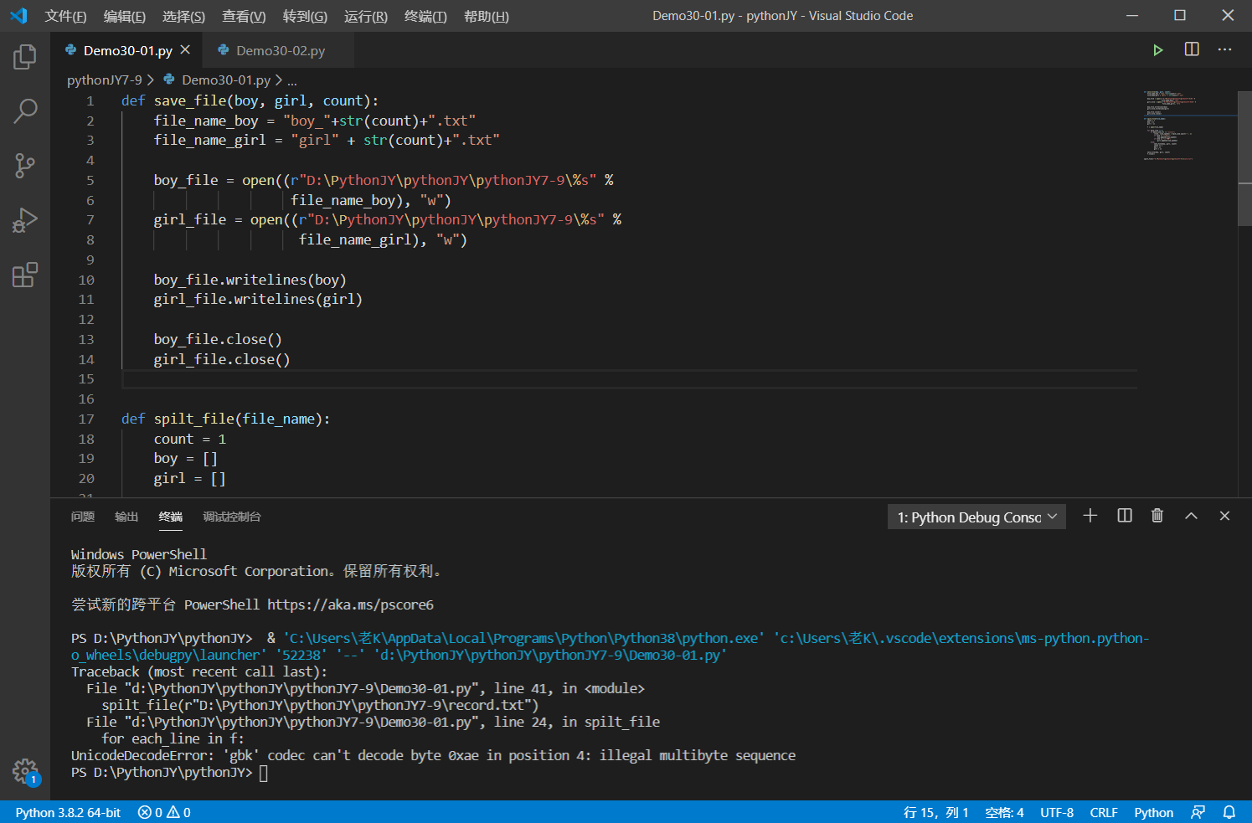Click the breadcrumb ellipsis symbol
This screenshot has height=823, width=1252.
(x=292, y=81)
